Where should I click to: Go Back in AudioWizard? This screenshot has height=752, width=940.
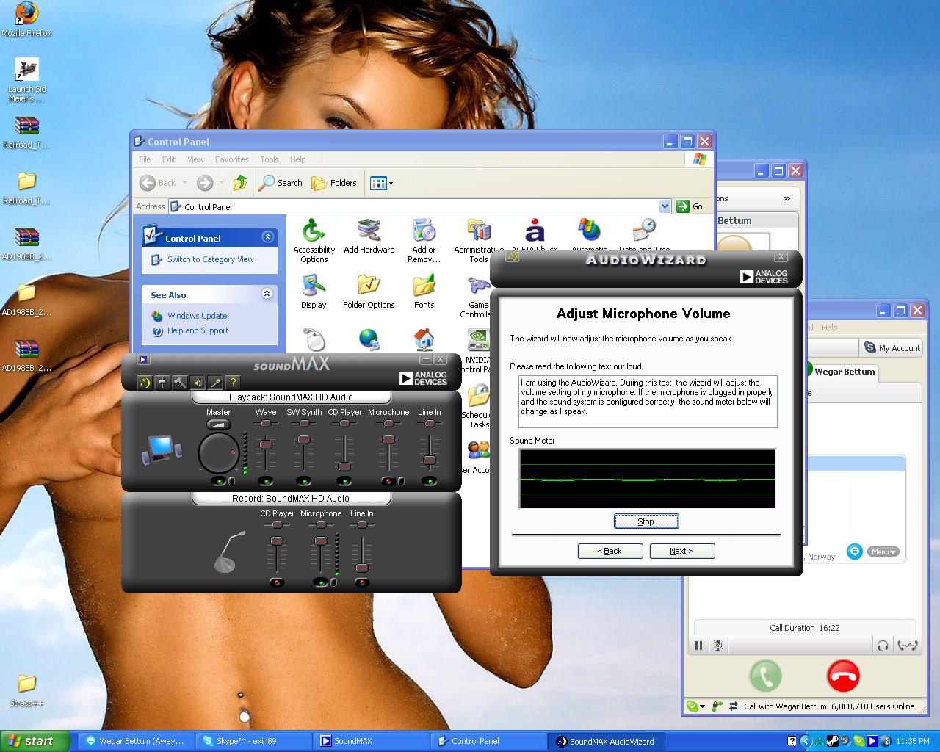(x=610, y=551)
